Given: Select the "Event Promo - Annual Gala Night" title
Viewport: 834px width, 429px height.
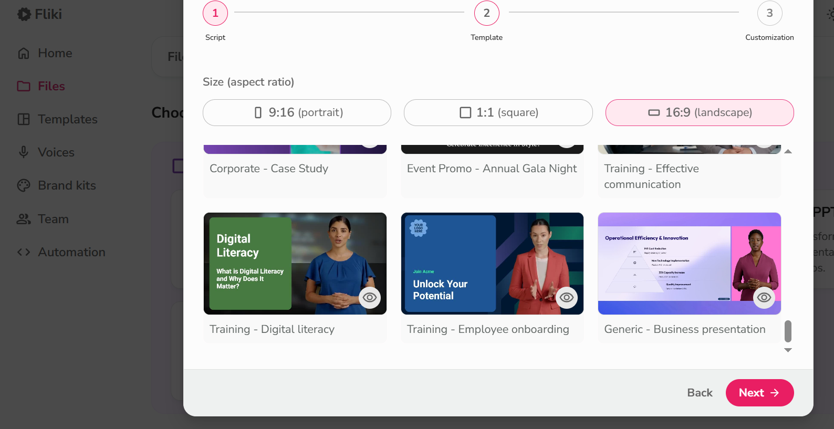Looking at the screenshot, I should pyautogui.click(x=492, y=169).
